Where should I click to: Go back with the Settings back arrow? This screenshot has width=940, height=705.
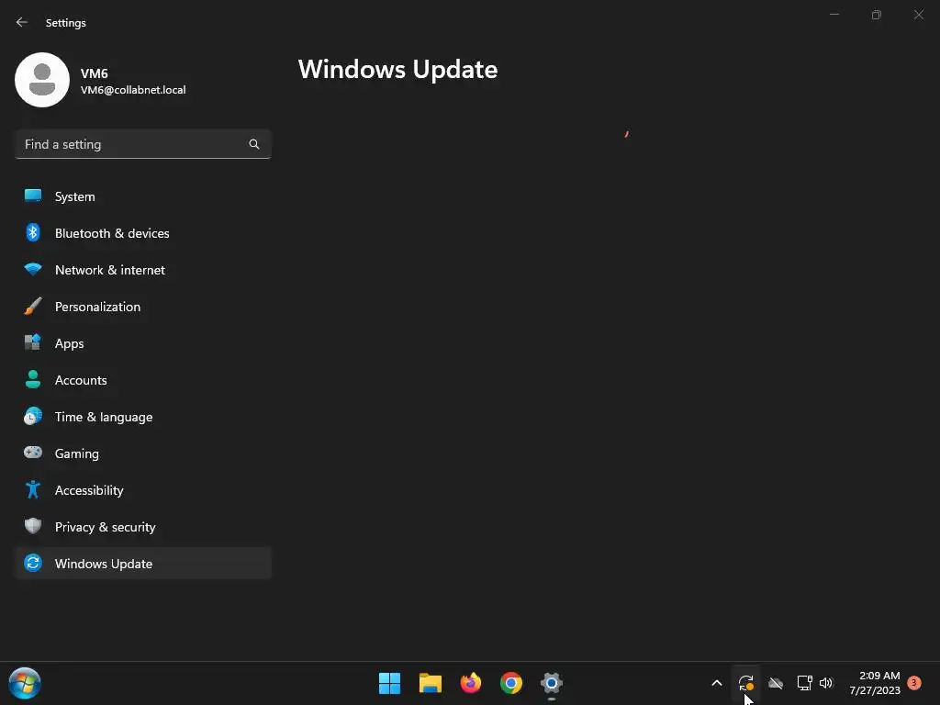pos(22,22)
